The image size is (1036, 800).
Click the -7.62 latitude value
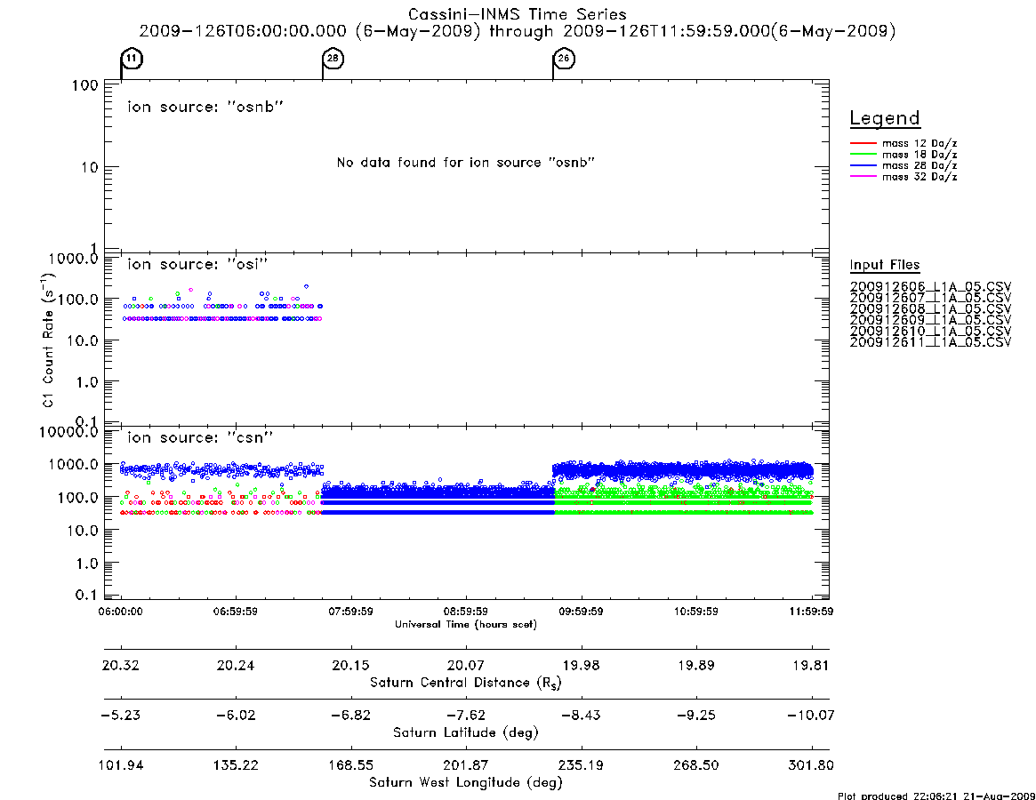(466, 716)
